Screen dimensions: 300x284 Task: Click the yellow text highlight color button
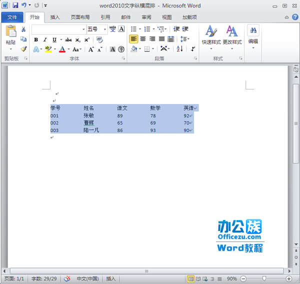tap(48, 49)
